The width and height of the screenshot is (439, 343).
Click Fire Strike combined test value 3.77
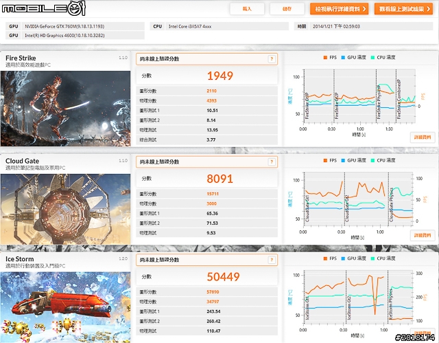(211, 140)
